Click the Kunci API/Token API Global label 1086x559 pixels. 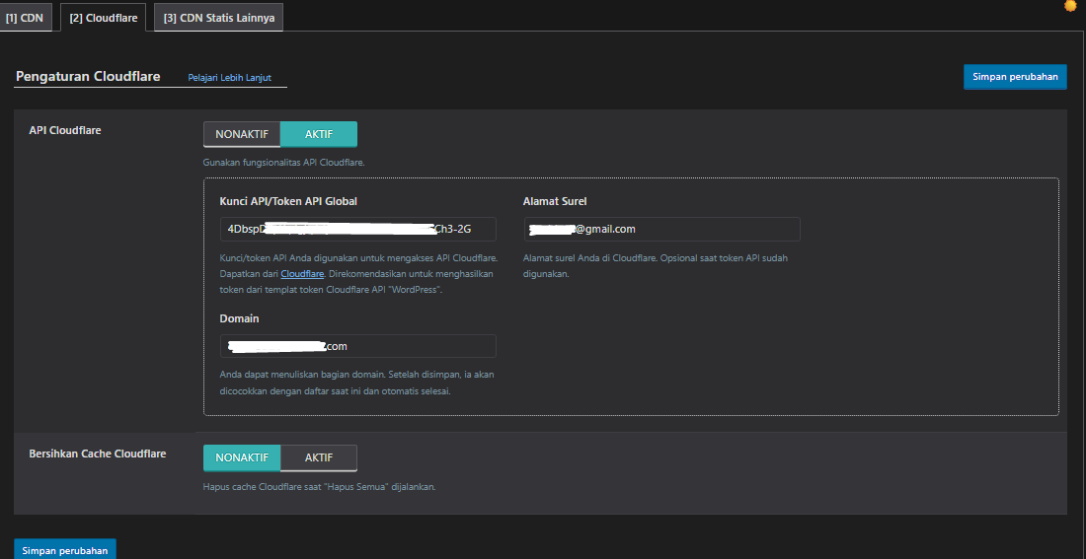(x=288, y=201)
